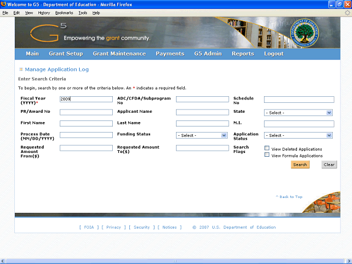This screenshot has height=264, width=352.
Task: Click the G5 logo in the banner
Action: pyautogui.click(x=48, y=33)
